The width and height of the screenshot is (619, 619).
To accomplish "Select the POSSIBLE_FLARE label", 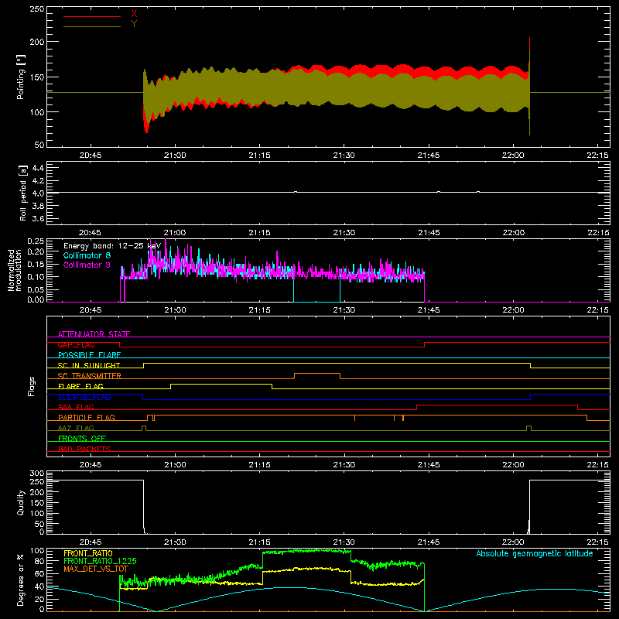I will tap(89, 355).
